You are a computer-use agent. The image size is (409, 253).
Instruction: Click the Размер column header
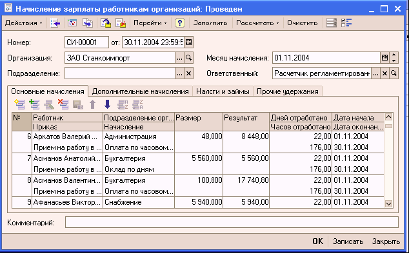[199, 122]
